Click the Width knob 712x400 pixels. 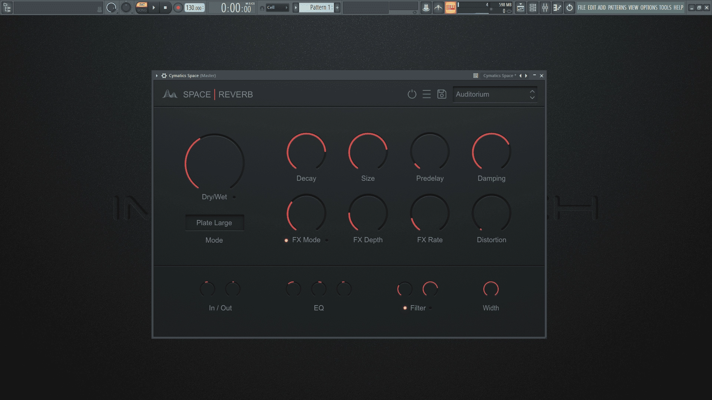point(491,289)
